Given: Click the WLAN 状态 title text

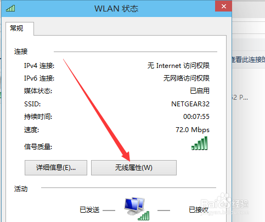Looking at the screenshot, I should point(116,9).
